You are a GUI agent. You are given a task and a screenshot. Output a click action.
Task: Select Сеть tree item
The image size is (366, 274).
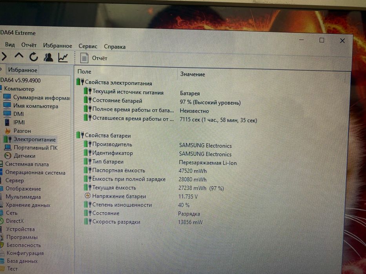click(x=12, y=213)
